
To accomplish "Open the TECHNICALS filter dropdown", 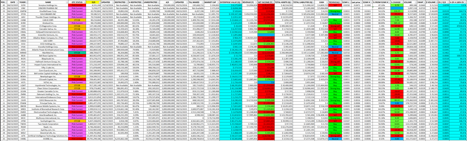I will tap(341, 2).
